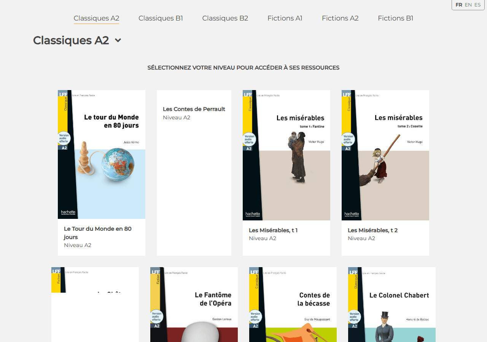Click the Sélectionnez votre niveau instruction text
Image resolution: width=487 pixels, height=342 pixels.
[x=243, y=68]
